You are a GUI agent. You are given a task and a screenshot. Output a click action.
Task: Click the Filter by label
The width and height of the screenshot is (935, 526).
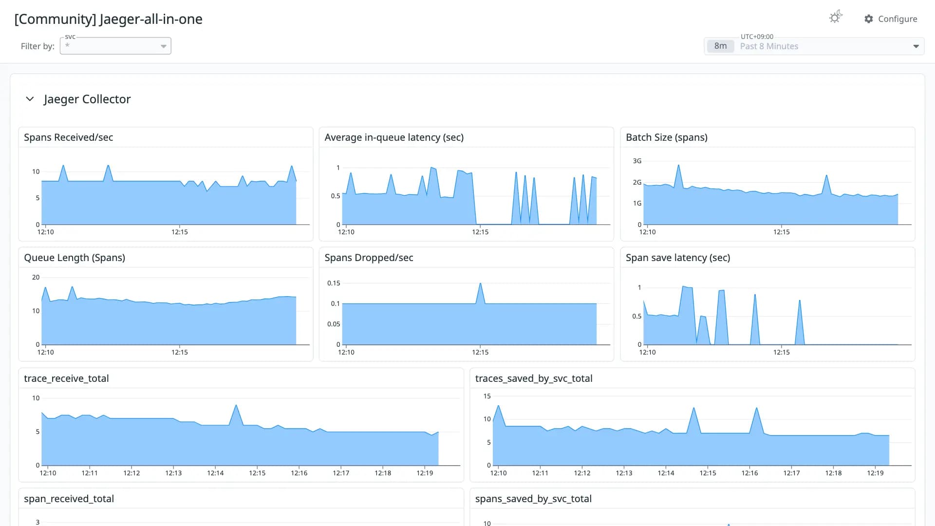37,46
